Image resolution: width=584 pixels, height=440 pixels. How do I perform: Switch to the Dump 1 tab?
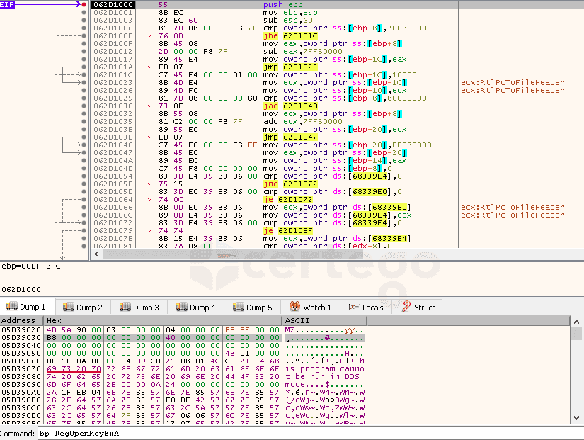click(x=26, y=307)
